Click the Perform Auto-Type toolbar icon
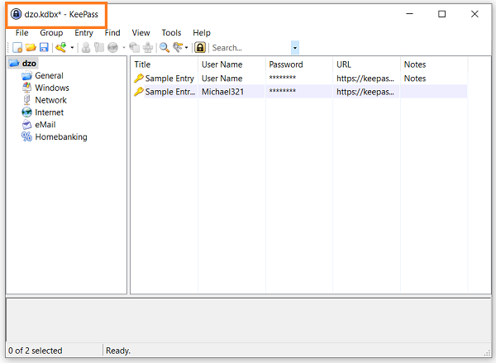This screenshot has width=496, height=363. (x=148, y=47)
